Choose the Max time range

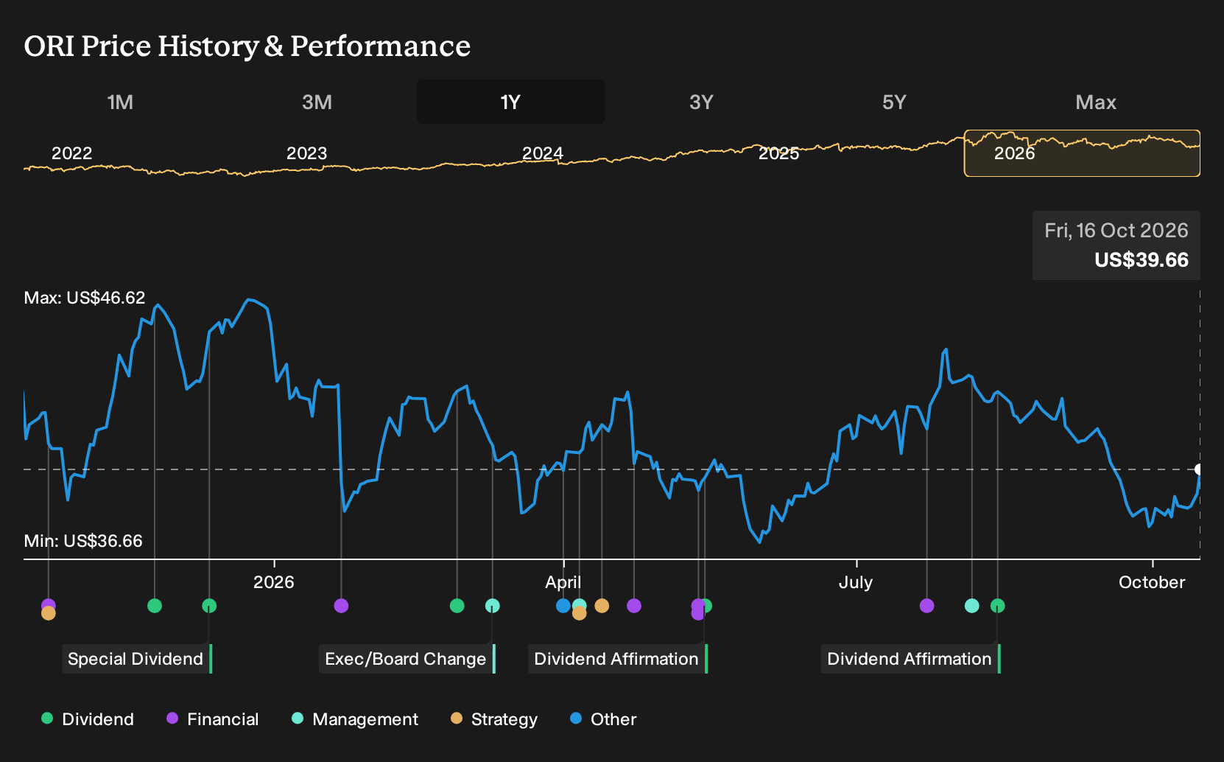pyautogui.click(x=1096, y=102)
